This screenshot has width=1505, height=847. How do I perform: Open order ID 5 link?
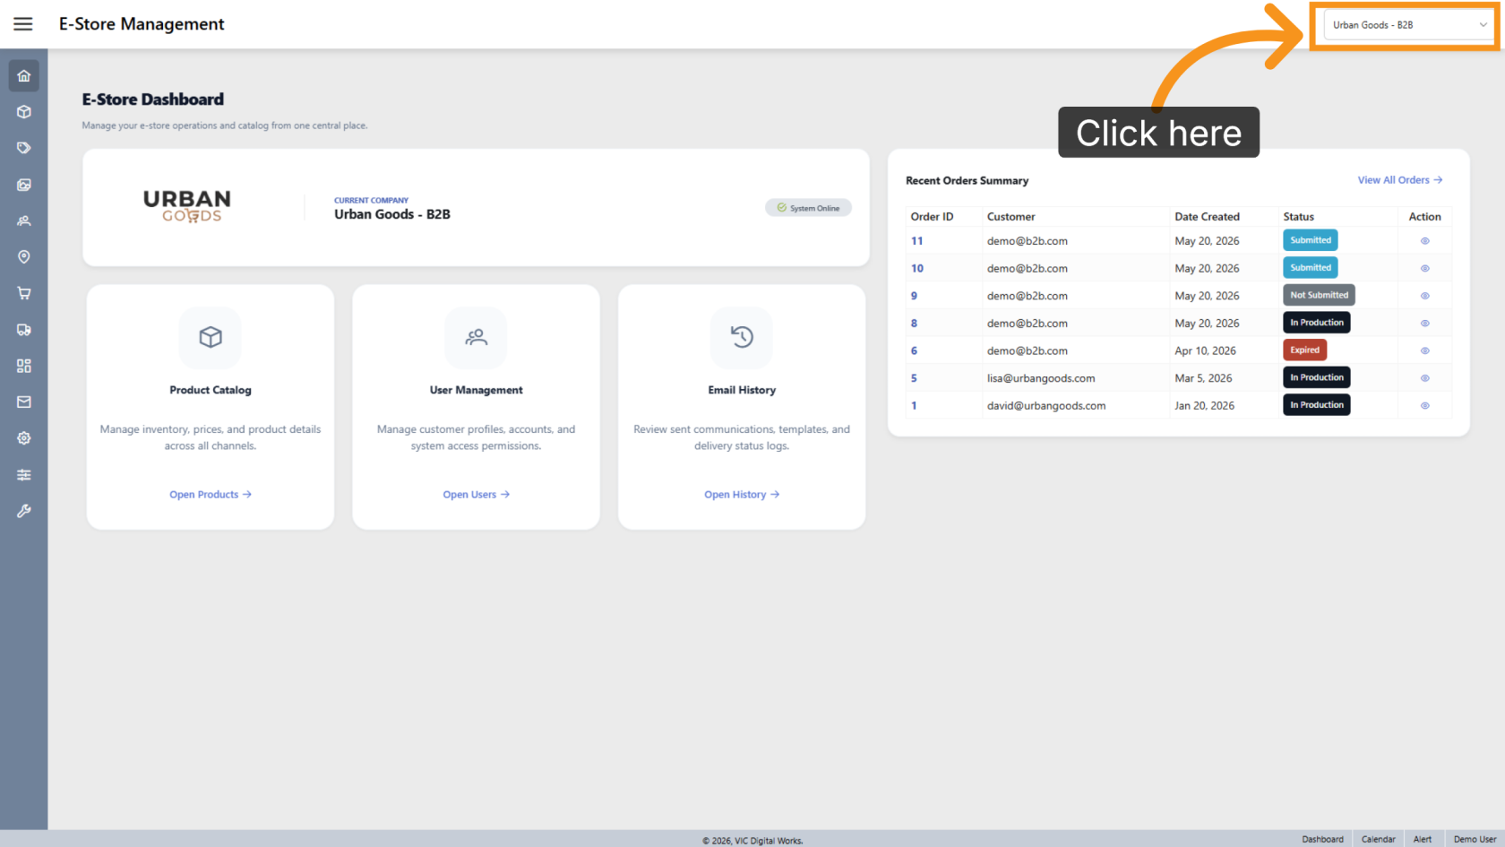pyautogui.click(x=914, y=378)
